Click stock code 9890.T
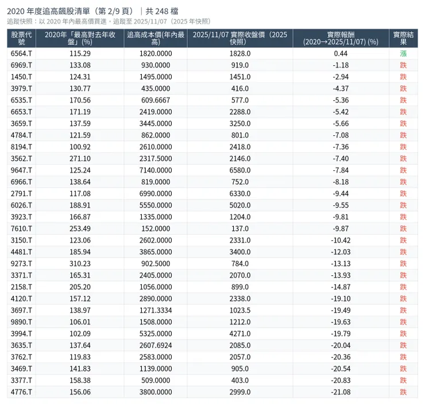The image size is (425, 405). pyautogui.click(x=21, y=322)
